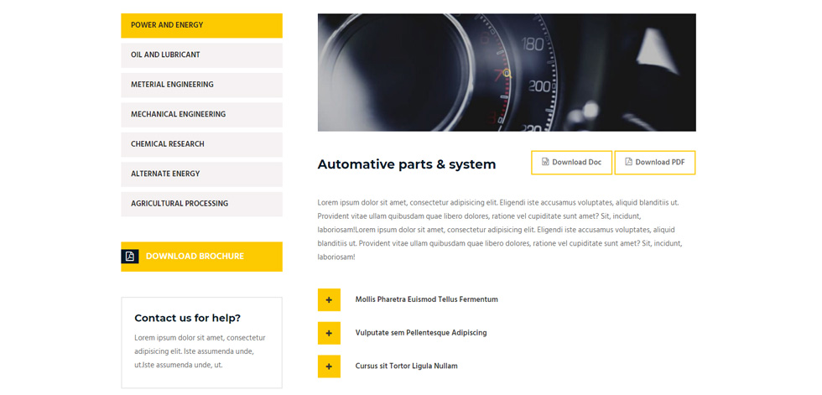The height and width of the screenshot is (395, 822).
Task: Click the Lorem ipsum paragraph below Automative heading
Action: (500, 230)
